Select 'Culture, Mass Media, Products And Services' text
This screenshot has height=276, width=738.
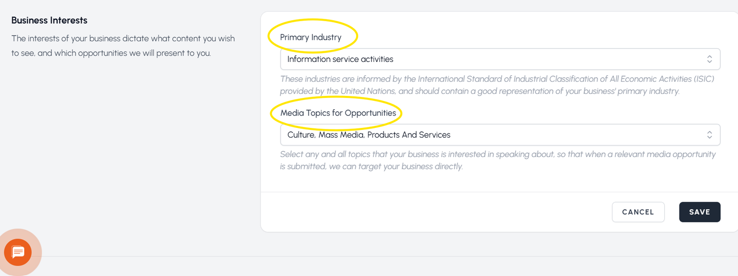click(x=369, y=135)
